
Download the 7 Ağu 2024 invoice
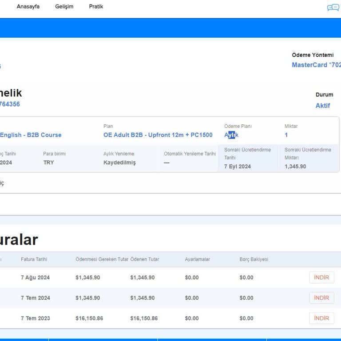pyautogui.click(x=321, y=278)
